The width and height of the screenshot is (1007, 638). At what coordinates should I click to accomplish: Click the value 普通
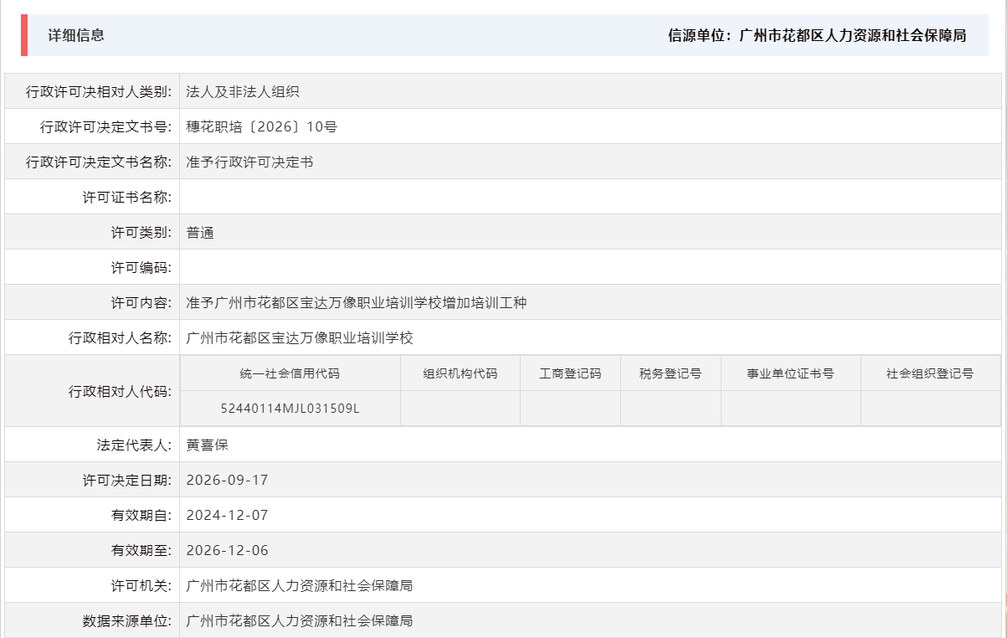(200, 233)
